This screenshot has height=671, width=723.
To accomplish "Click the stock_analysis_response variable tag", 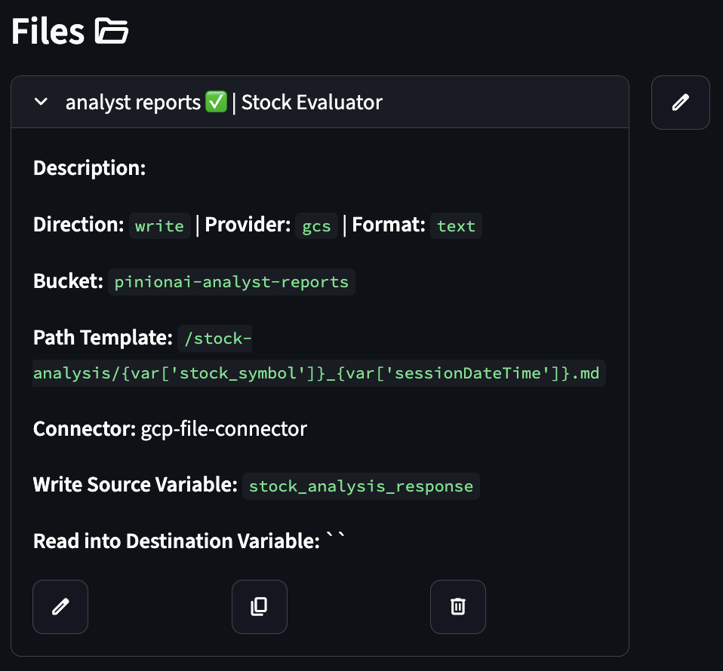I will point(361,486).
